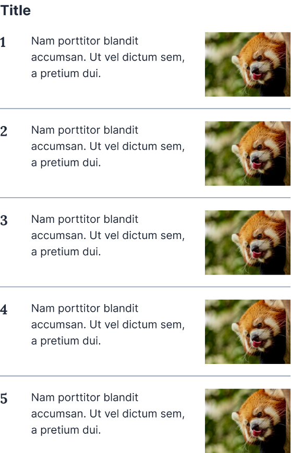Select the number 3 list marker
The image size is (291, 453).
[4, 220]
